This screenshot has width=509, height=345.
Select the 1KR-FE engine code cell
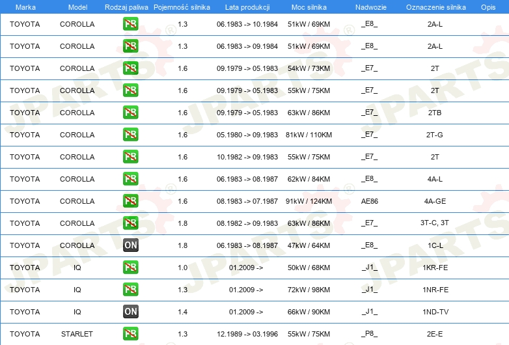[435, 268]
